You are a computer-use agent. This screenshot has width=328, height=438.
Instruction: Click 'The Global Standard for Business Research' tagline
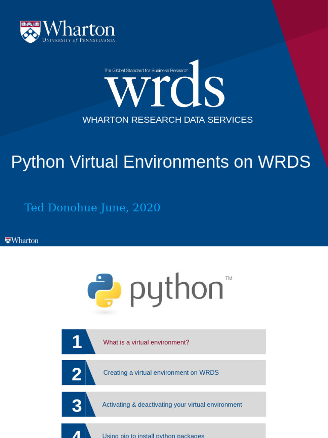click(x=146, y=71)
